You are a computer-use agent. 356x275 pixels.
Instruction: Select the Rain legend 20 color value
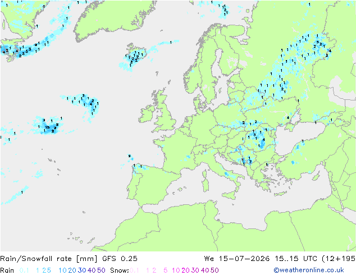coord(72,271)
